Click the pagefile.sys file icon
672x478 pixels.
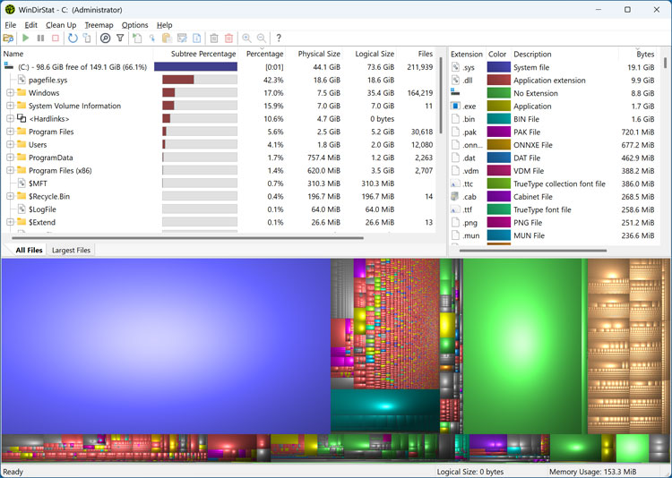pos(22,80)
